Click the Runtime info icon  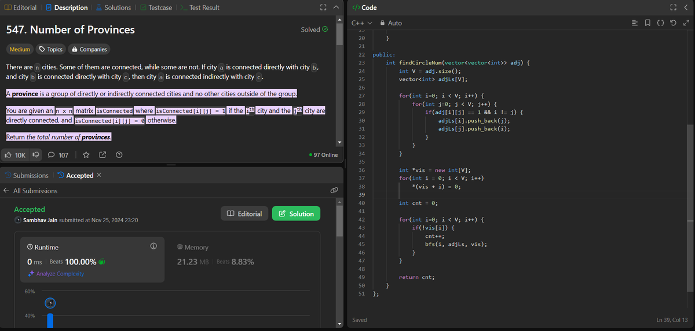(x=153, y=247)
